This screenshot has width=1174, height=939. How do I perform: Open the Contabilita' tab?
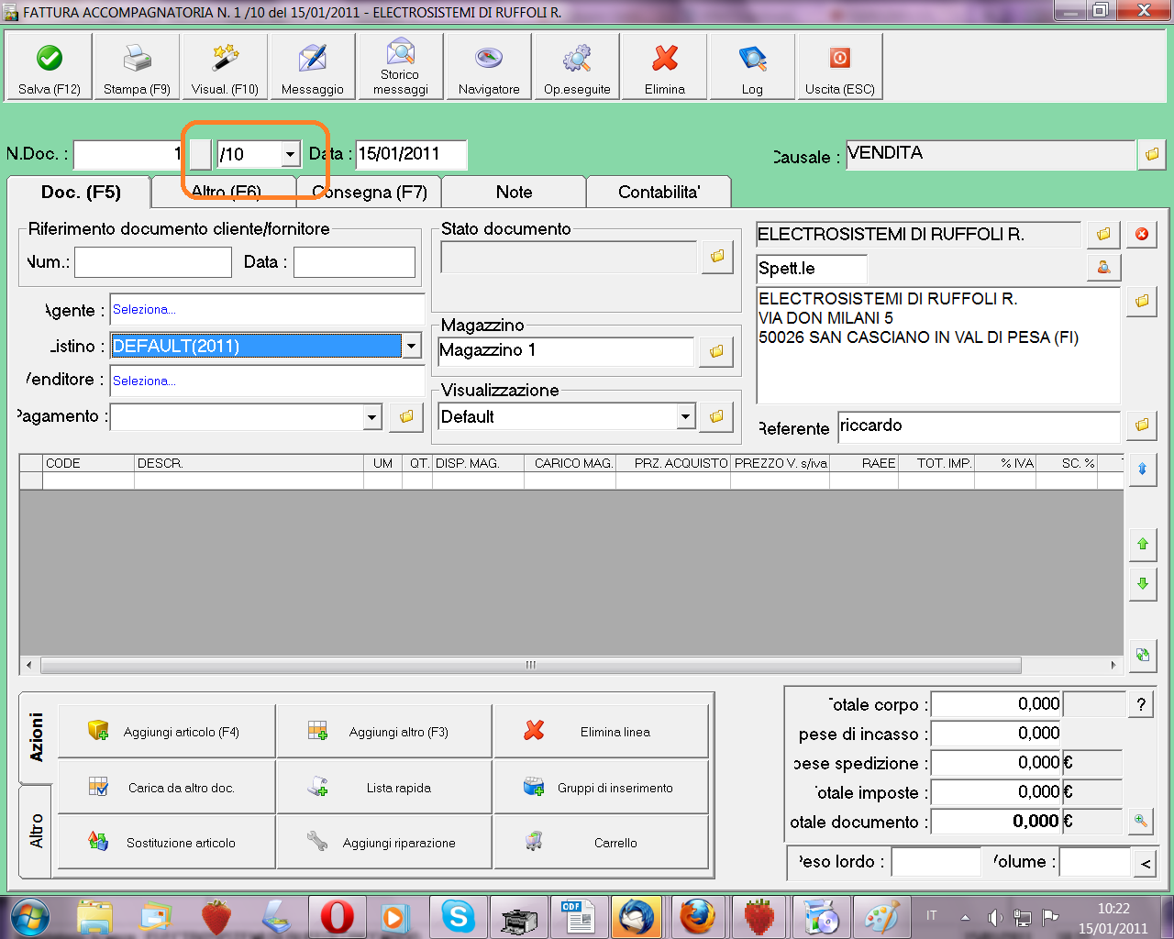pos(659,193)
